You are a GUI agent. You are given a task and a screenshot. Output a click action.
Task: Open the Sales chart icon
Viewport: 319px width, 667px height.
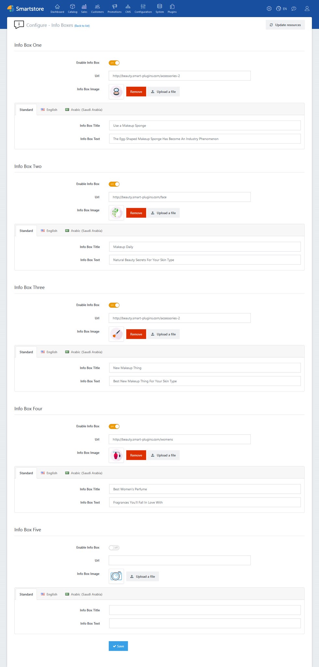click(x=84, y=7)
